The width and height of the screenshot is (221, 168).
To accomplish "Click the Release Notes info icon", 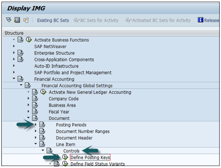I will 200,20.
